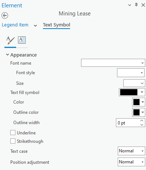Open the General text symbol tab (brush icon)
This screenshot has height=170, width=146.
point(10,40)
